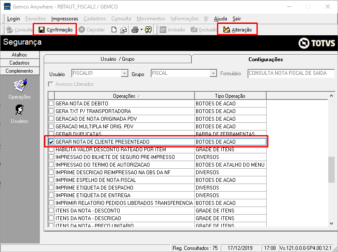Sort by the Operações column header
Screen dimensions: 338x252
[124, 96]
